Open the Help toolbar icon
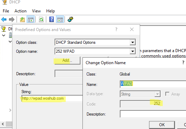 (x=52, y=19)
